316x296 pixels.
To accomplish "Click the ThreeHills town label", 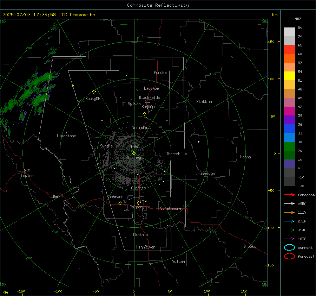I will [x=177, y=154].
